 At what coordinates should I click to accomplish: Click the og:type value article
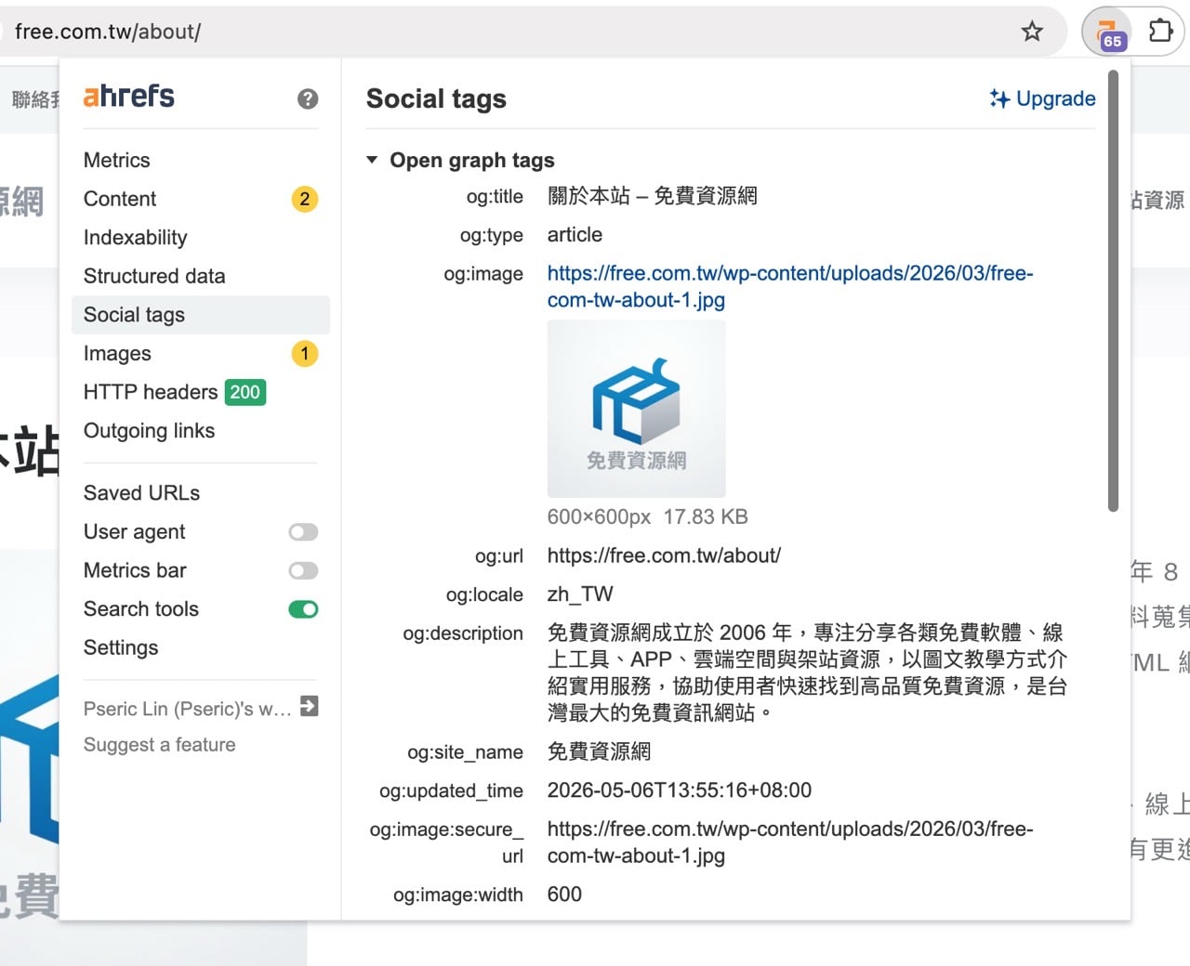575,235
